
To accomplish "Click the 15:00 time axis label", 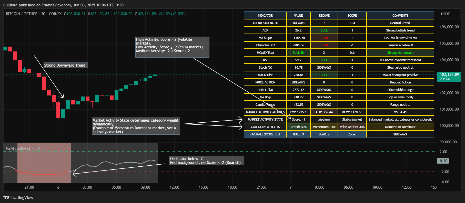I will [x=204, y=187].
